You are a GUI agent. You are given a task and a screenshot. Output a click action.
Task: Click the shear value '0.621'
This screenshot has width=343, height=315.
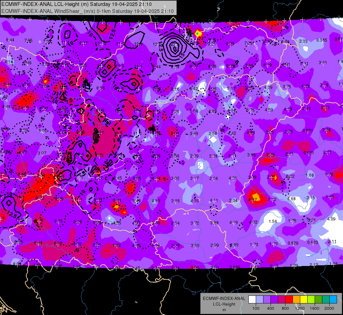click(309, 153)
